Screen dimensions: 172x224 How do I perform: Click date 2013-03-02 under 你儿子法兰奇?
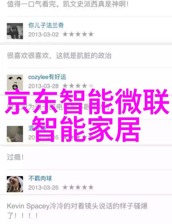[x=44, y=35]
